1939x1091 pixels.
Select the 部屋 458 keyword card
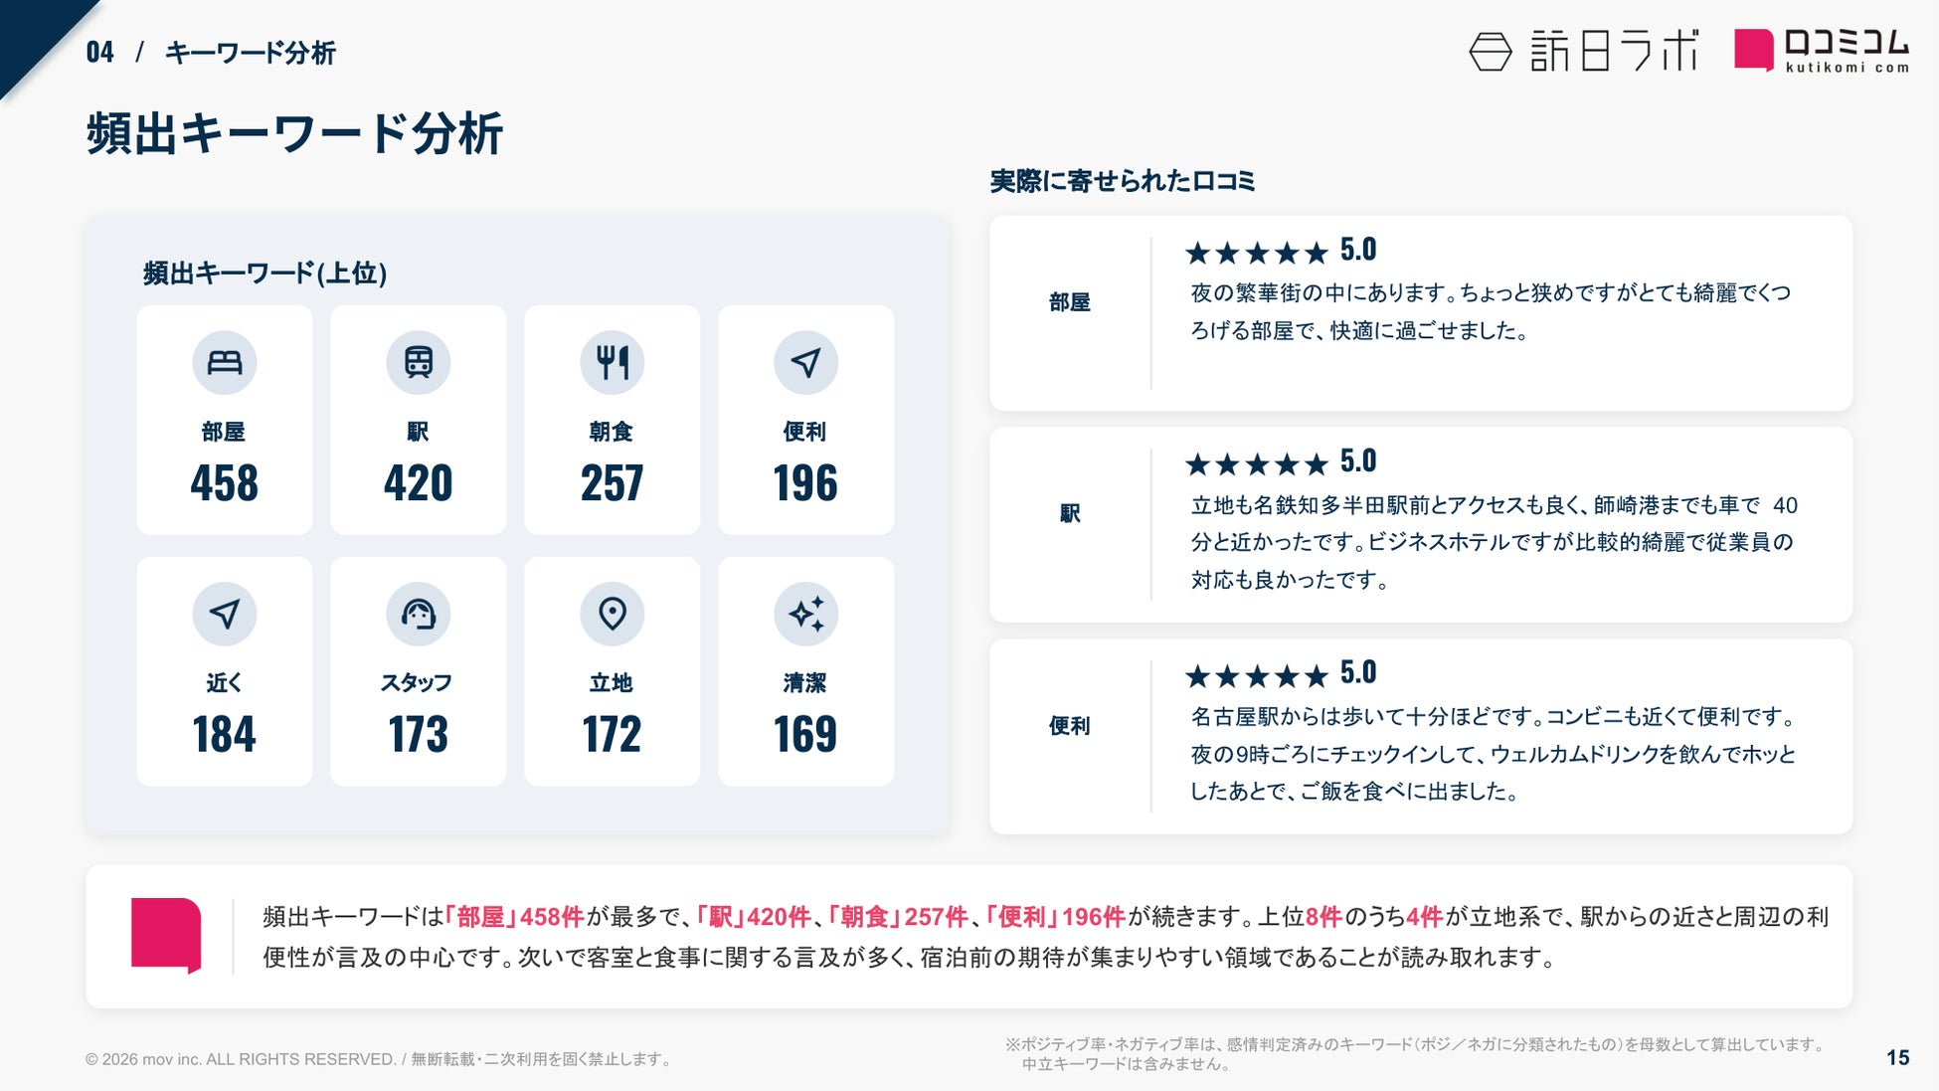[x=225, y=420]
